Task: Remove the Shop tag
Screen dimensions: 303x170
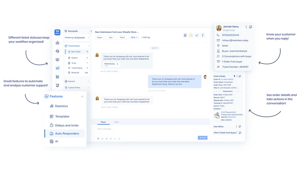Action: (x=137, y=37)
